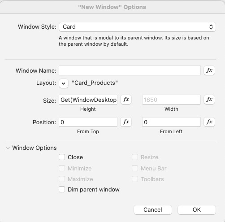
Task: Click the From Left position field
Action: (x=171, y=122)
